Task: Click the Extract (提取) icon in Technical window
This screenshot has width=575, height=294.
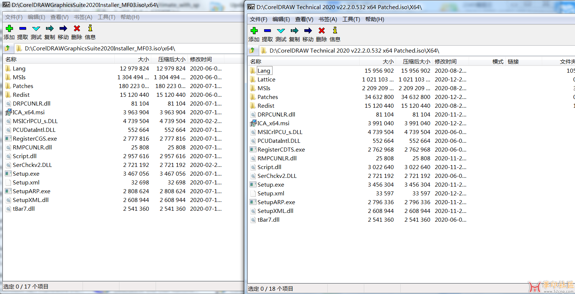Action: point(267,30)
